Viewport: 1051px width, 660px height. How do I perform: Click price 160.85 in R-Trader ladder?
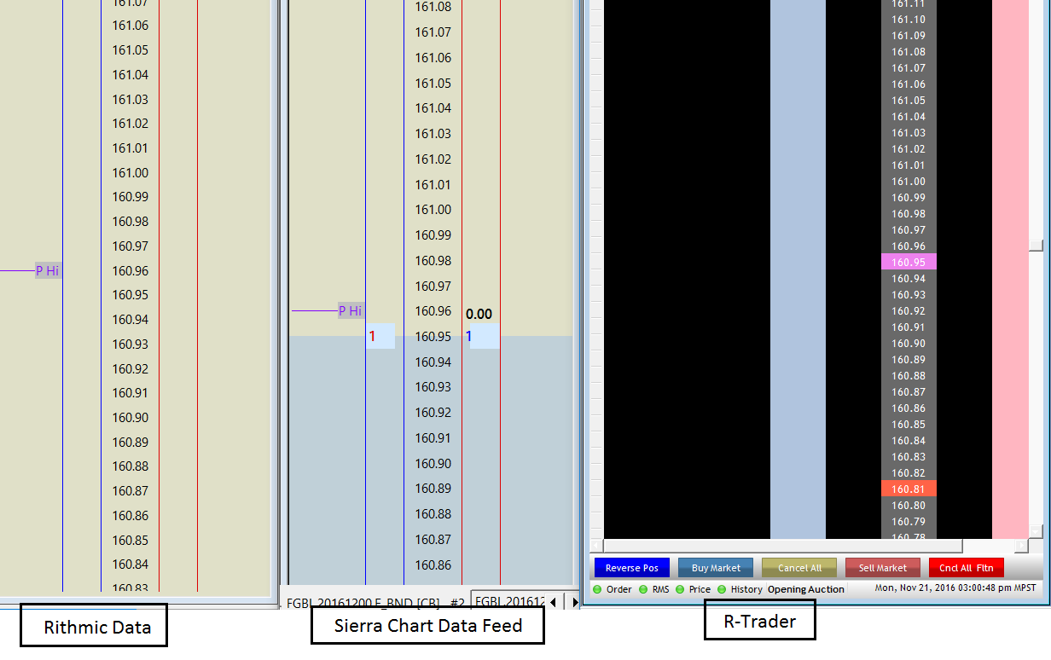click(x=909, y=425)
